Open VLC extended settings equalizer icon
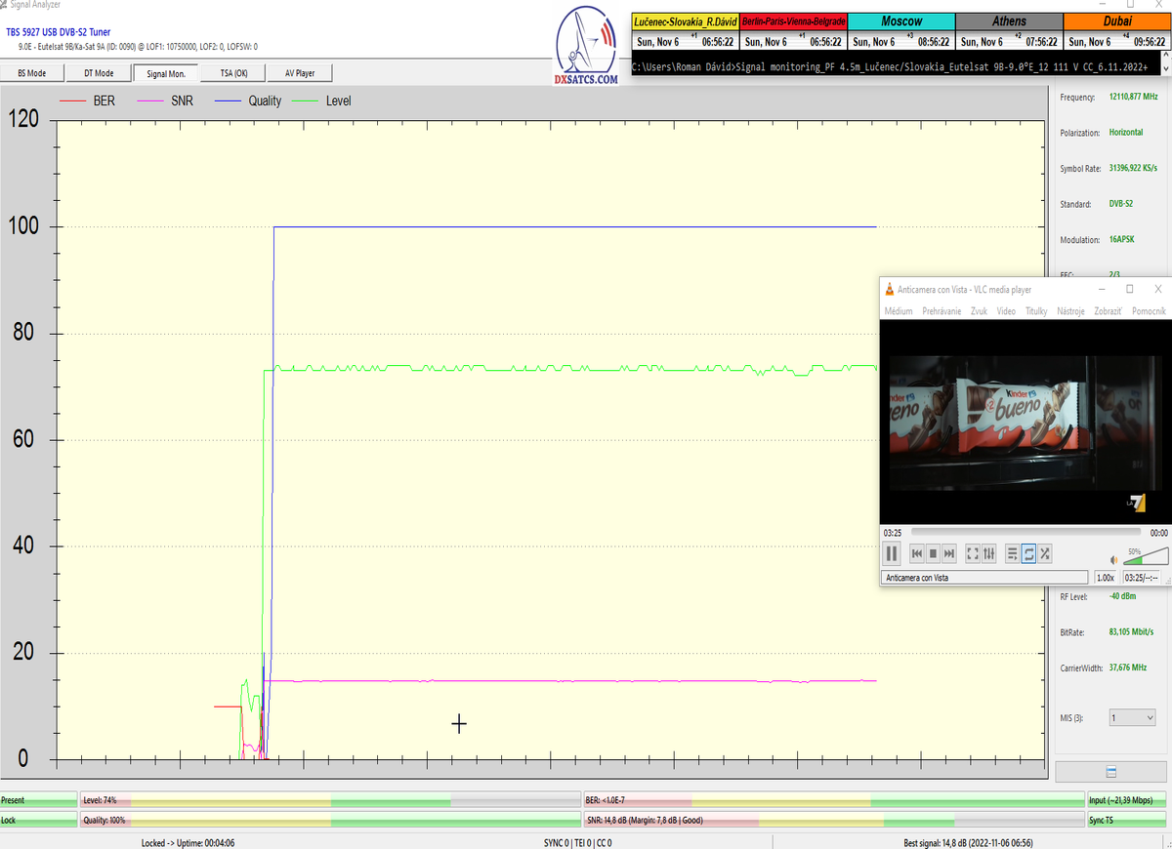This screenshot has height=849, width=1172. 988,554
